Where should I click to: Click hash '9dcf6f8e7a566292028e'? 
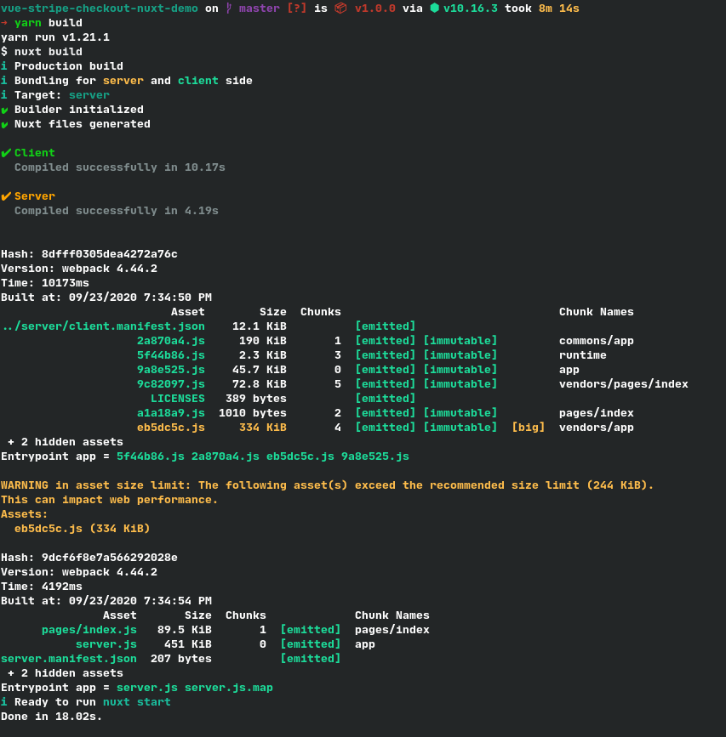pos(110,558)
